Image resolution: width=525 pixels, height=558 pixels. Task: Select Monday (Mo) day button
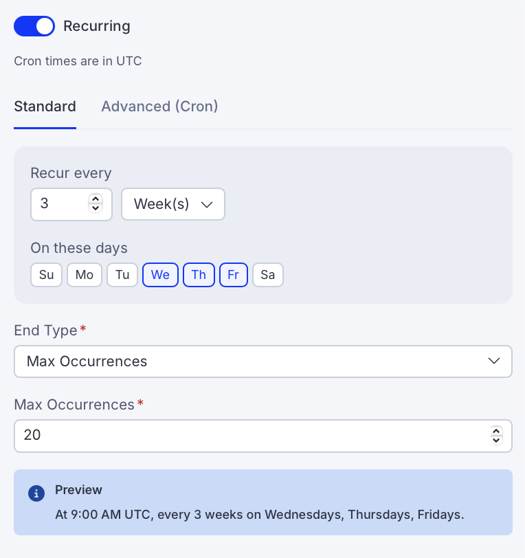(x=85, y=275)
